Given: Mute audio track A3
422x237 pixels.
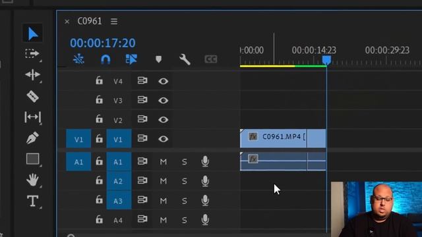Looking at the screenshot, I should click(164, 201).
